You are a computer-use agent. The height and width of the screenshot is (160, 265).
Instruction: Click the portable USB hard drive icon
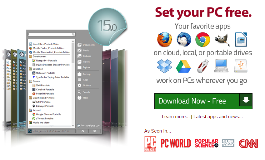pyautogui.click(x=241, y=66)
